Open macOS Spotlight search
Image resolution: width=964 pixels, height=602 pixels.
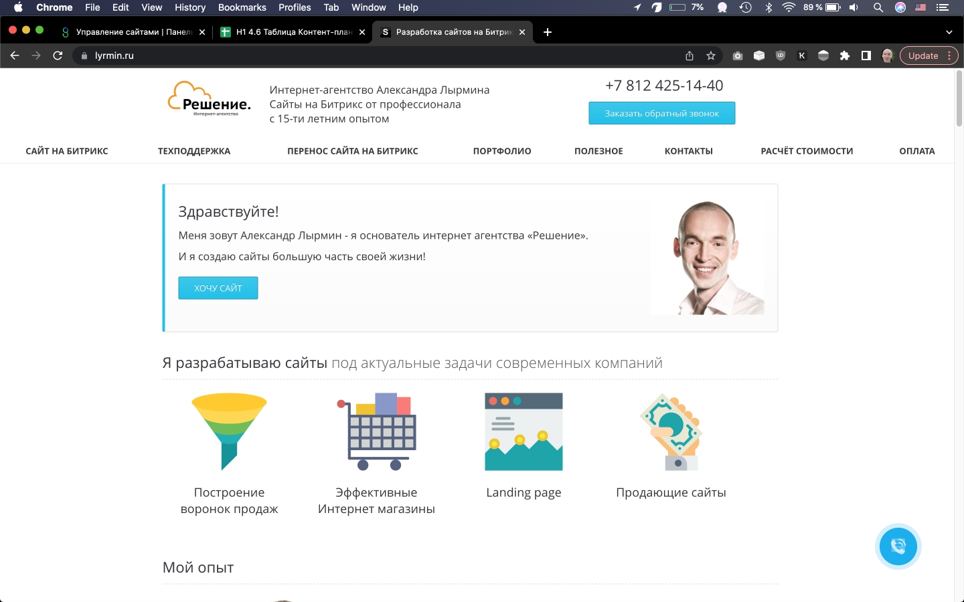pyautogui.click(x=878, y=7)
